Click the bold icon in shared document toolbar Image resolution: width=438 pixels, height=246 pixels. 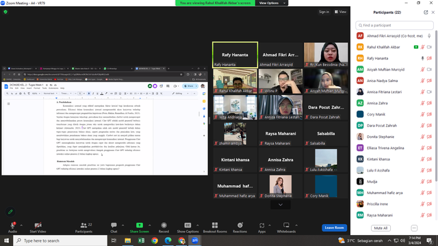[89, 94]
